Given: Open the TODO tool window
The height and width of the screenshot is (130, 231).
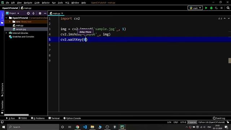Looking at the screenshot, I should 22,118.
